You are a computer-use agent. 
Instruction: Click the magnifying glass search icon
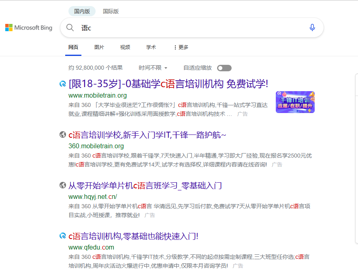coord(70,28)
